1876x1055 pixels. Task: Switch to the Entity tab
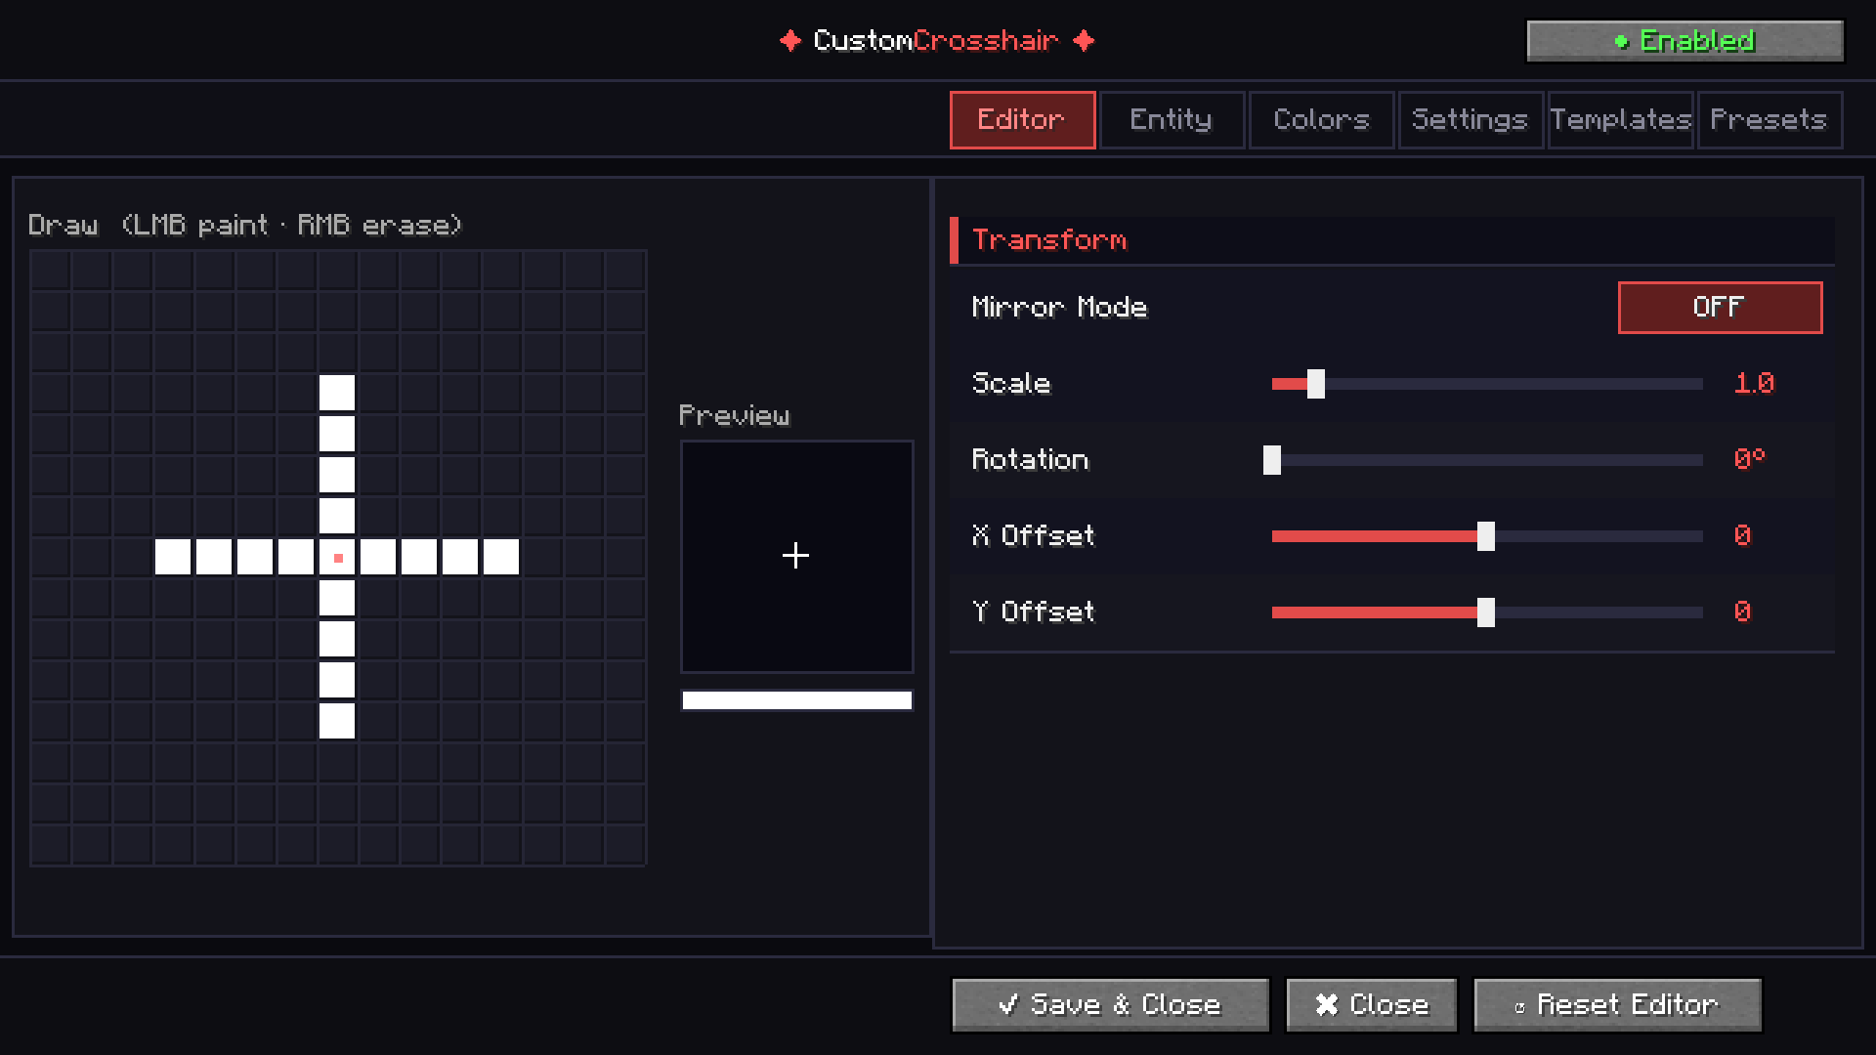click(1172, 120)
